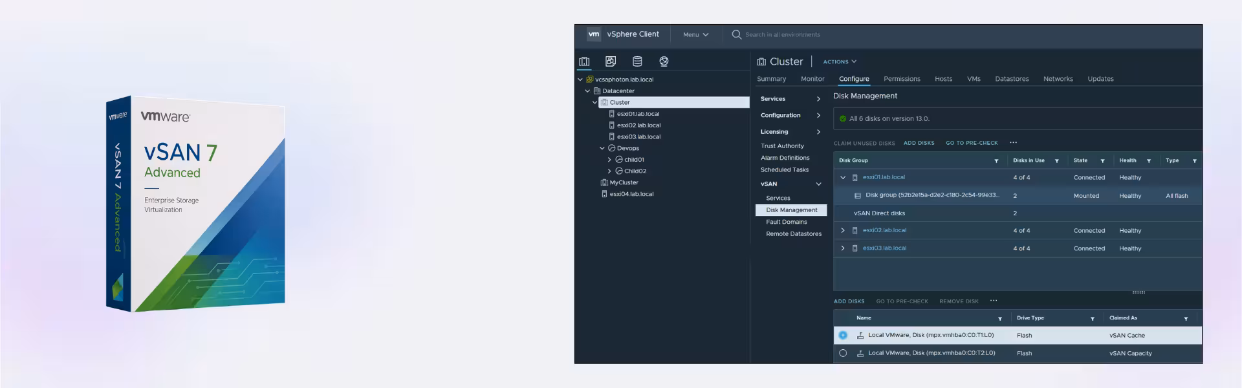Switch to the Permissions tab

coord(902,79)
